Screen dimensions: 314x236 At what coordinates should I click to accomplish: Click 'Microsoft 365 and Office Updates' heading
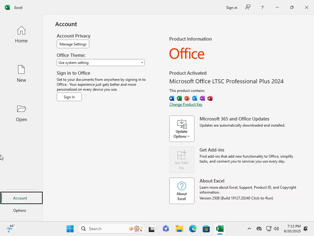[x=234, y=119]
